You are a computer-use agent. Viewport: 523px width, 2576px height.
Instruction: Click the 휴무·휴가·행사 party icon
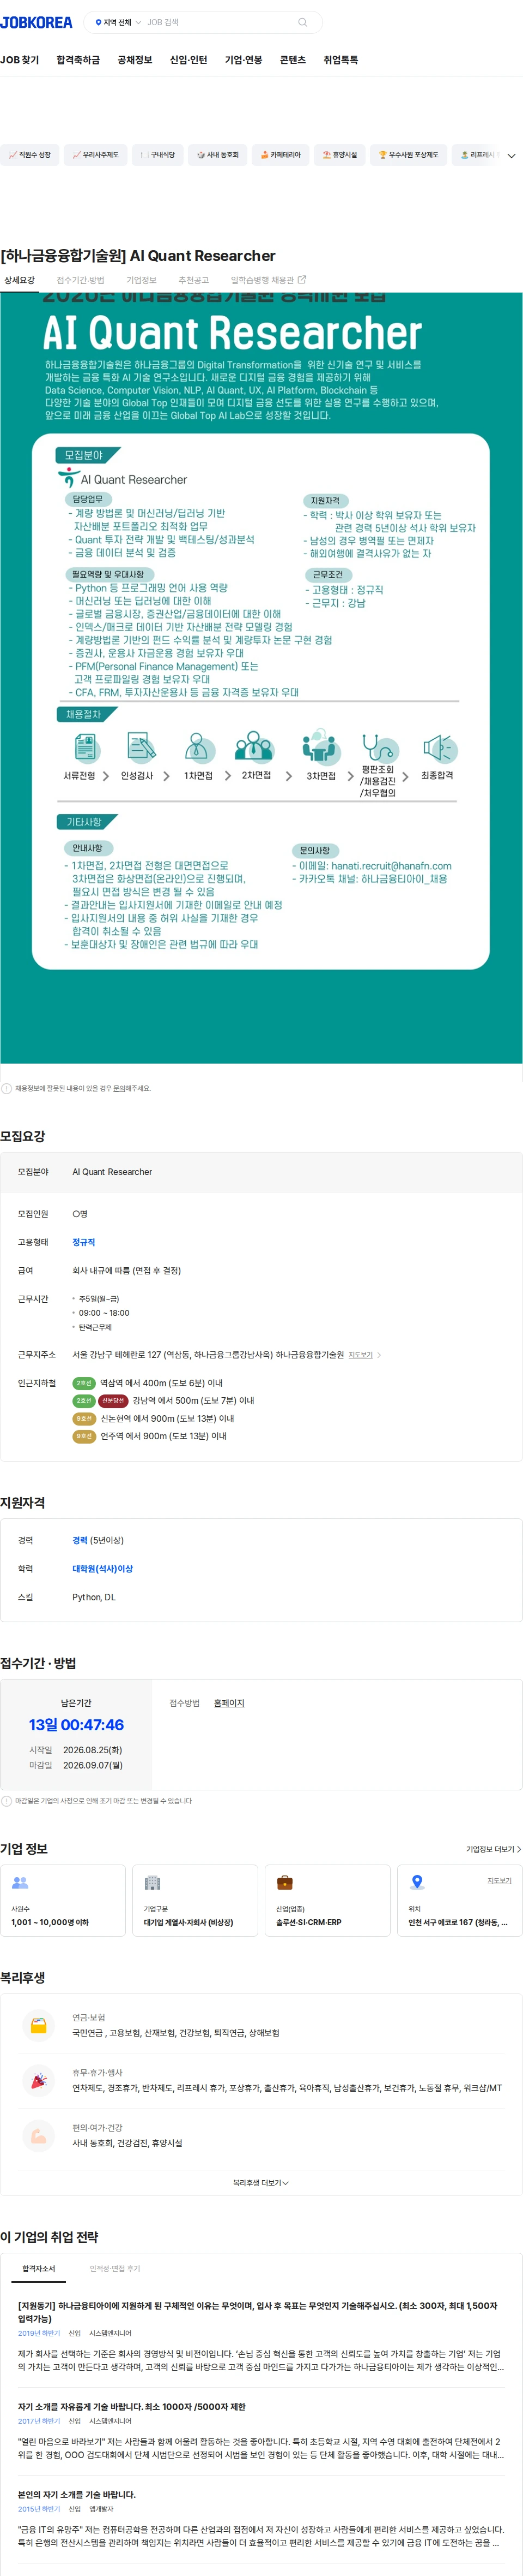pyautogui.click(x=38, y=2080)
